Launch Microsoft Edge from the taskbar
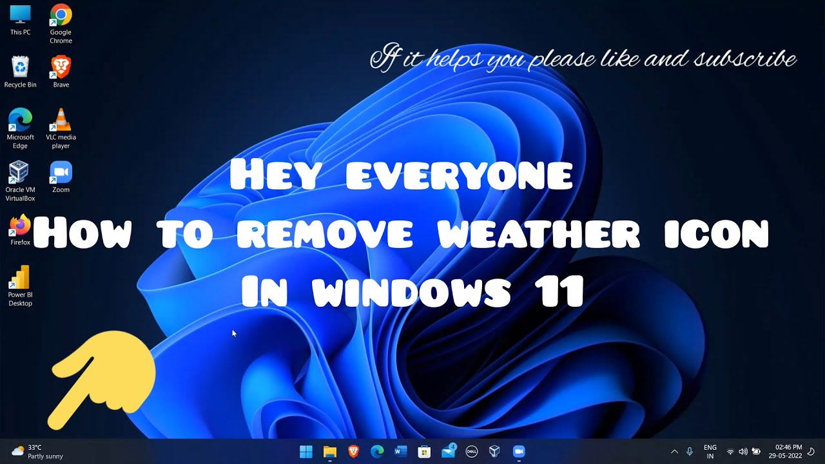 coord(377,452)
